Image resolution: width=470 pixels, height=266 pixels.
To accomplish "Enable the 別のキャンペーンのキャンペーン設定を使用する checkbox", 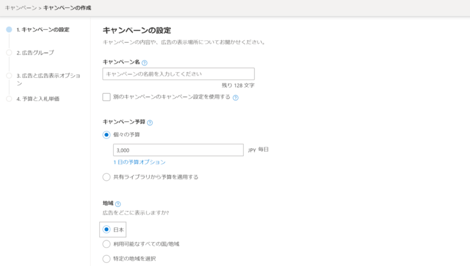I will point(107,97).
